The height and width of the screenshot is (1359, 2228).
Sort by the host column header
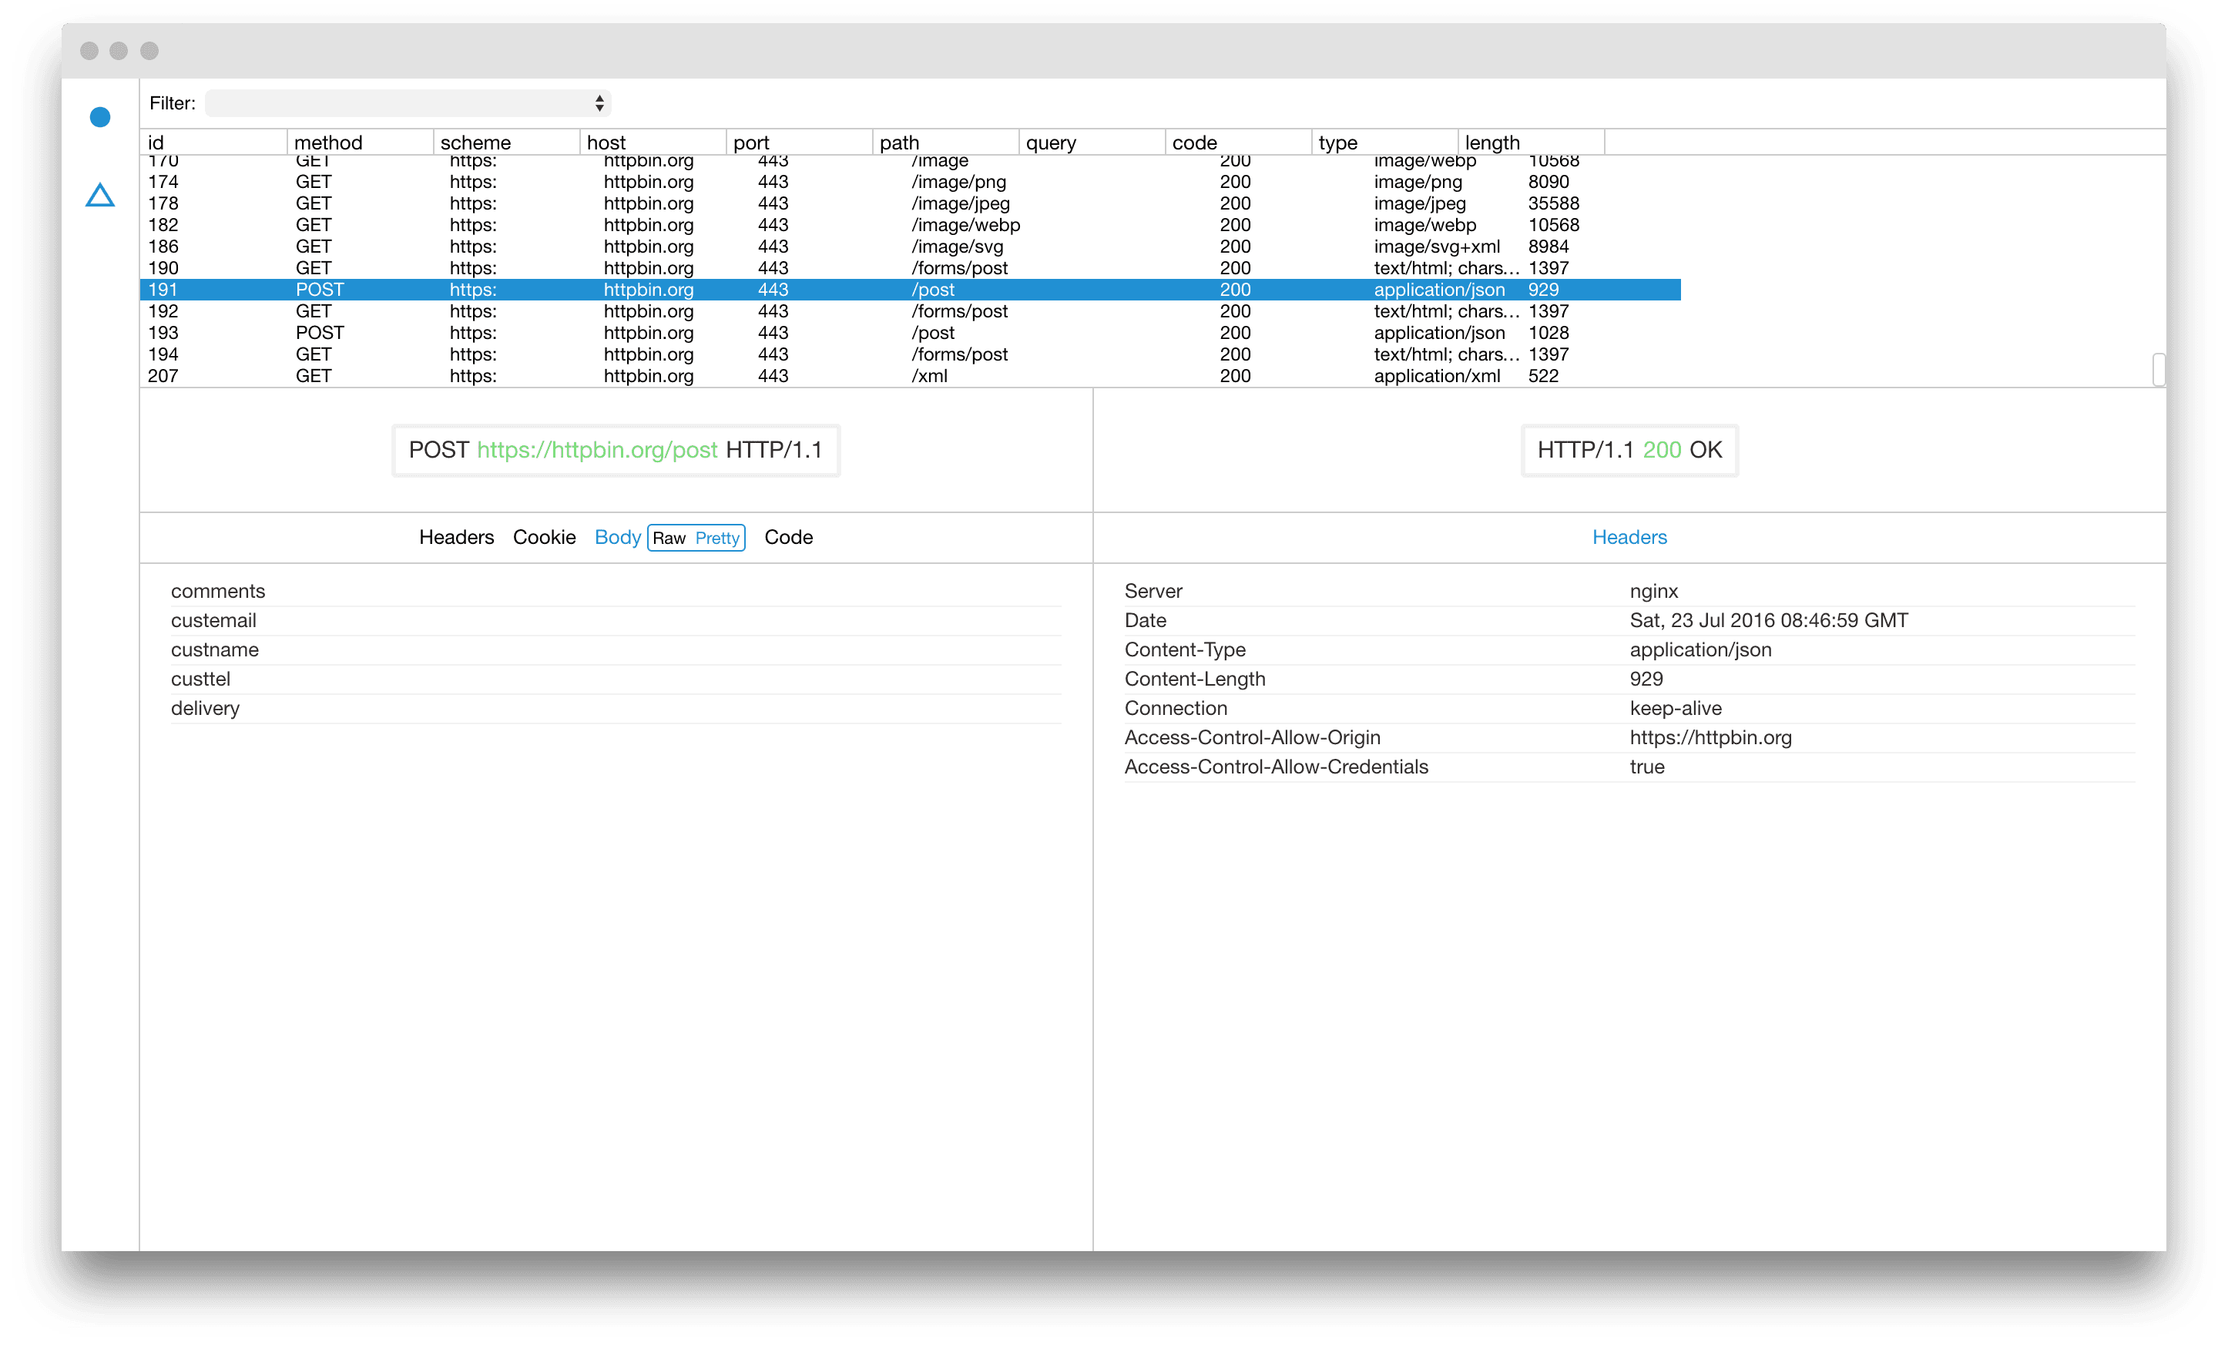pos(653,142)
